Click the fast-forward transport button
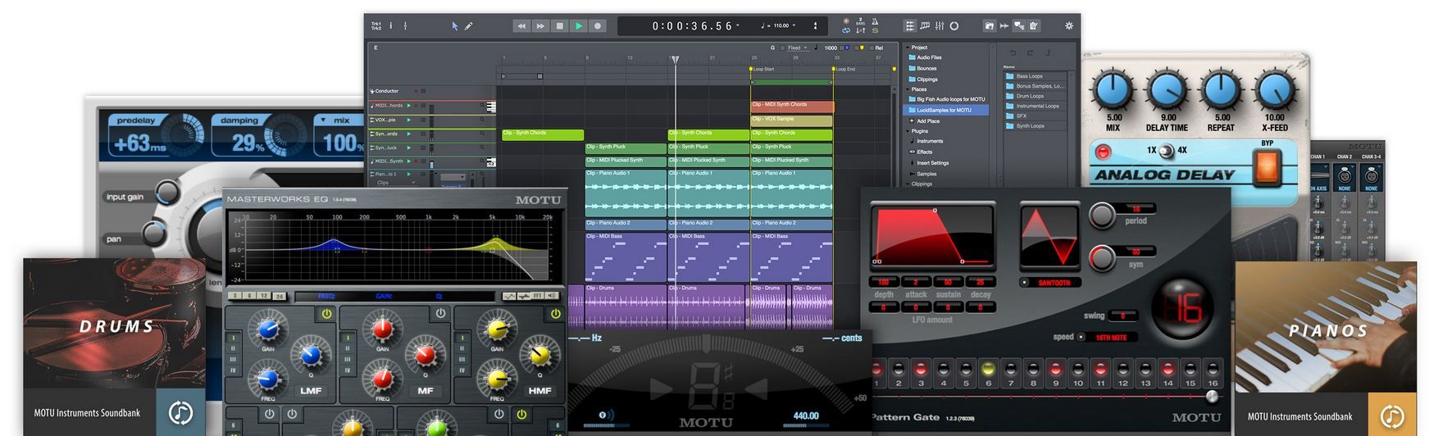 point(540,26)
